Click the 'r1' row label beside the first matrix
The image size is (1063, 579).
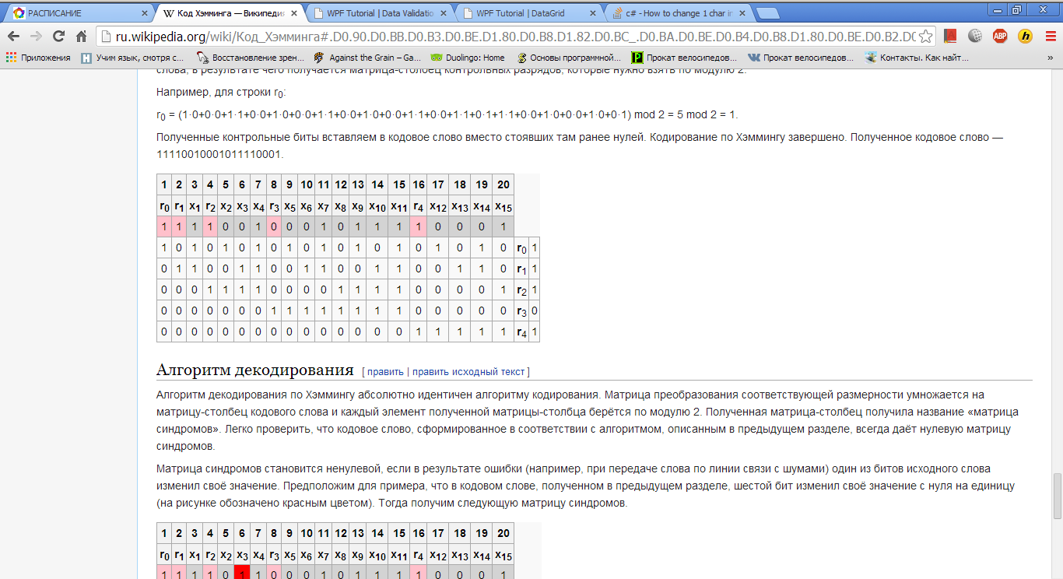click(521, 269)
